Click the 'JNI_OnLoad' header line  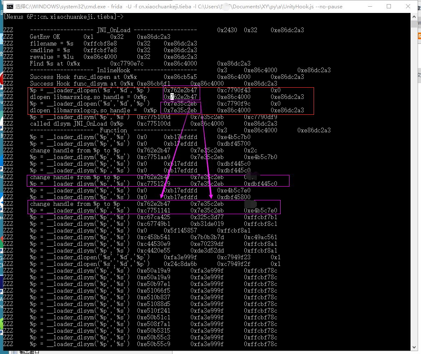113,30
